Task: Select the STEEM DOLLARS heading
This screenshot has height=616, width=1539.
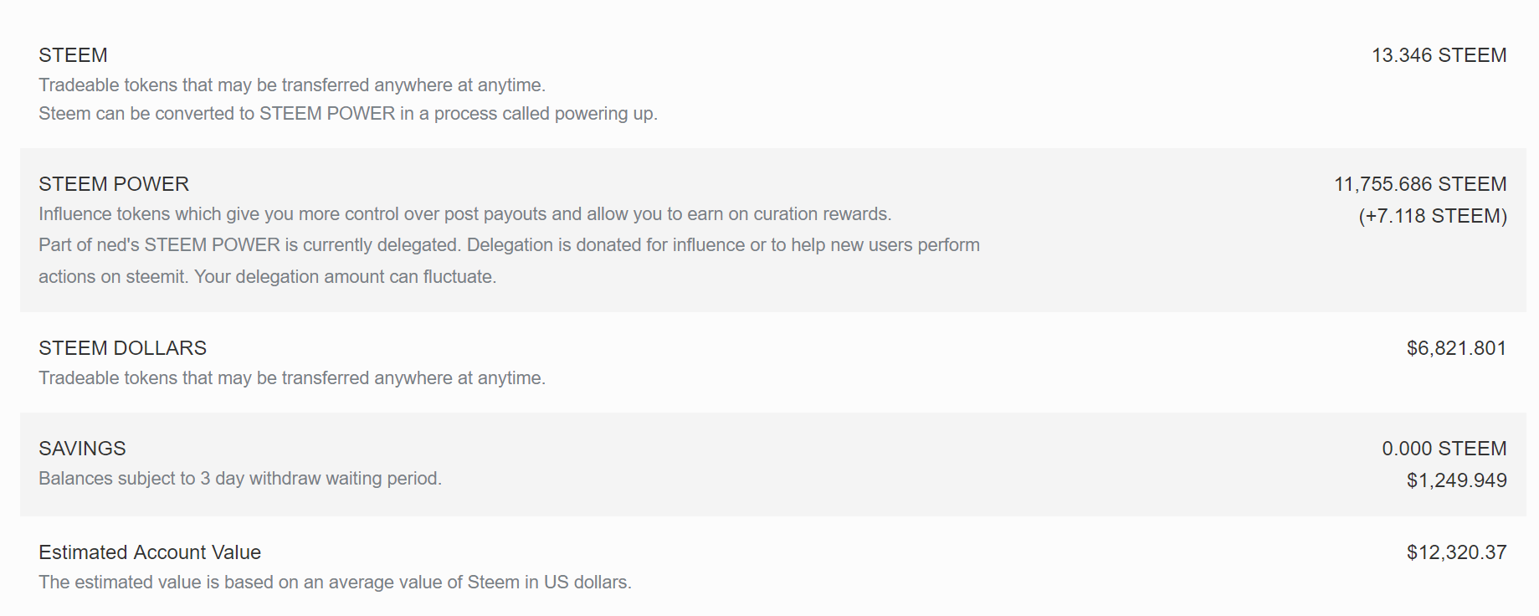Action: (x=122, y=348)
